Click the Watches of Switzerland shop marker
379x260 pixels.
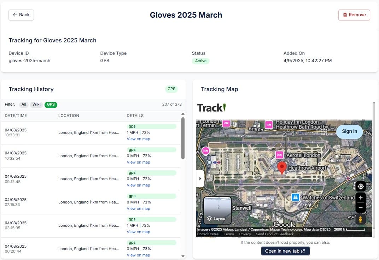click(295, 197)
